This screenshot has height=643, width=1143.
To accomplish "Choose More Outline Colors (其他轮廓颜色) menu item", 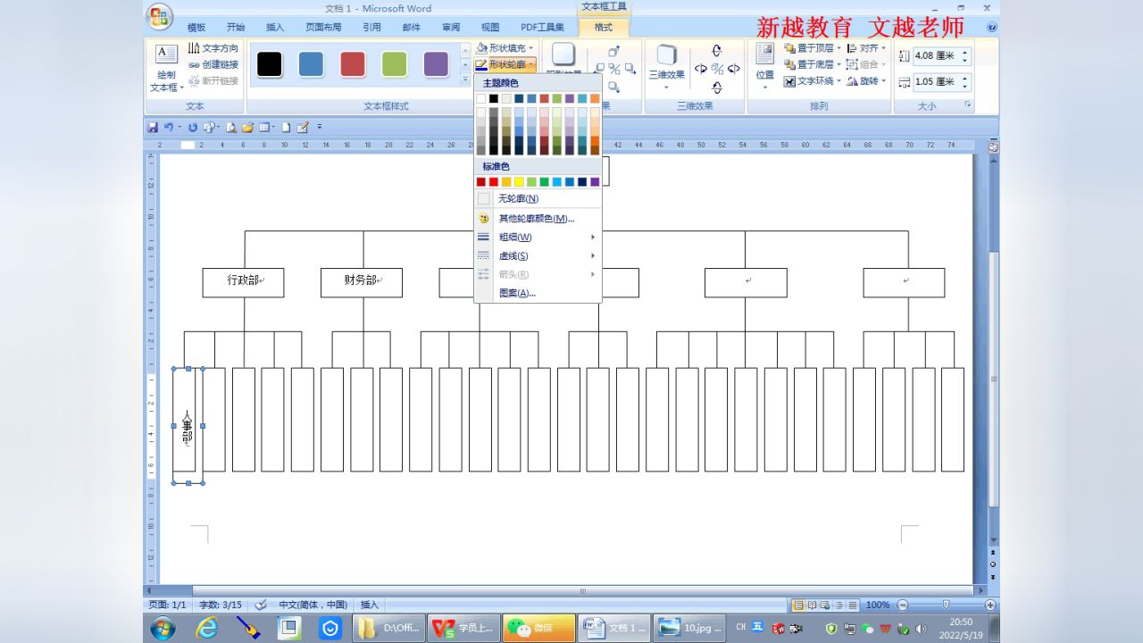I will pyautogui.click(x=536, y=218).
